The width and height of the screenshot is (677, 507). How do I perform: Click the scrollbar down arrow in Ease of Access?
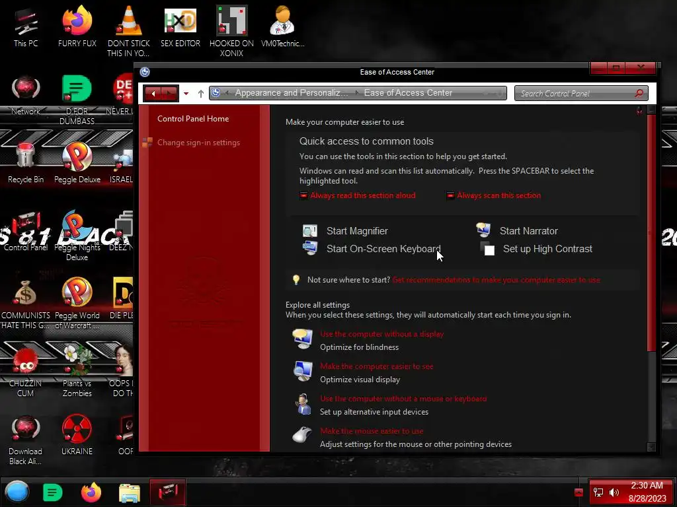[651, 447]
